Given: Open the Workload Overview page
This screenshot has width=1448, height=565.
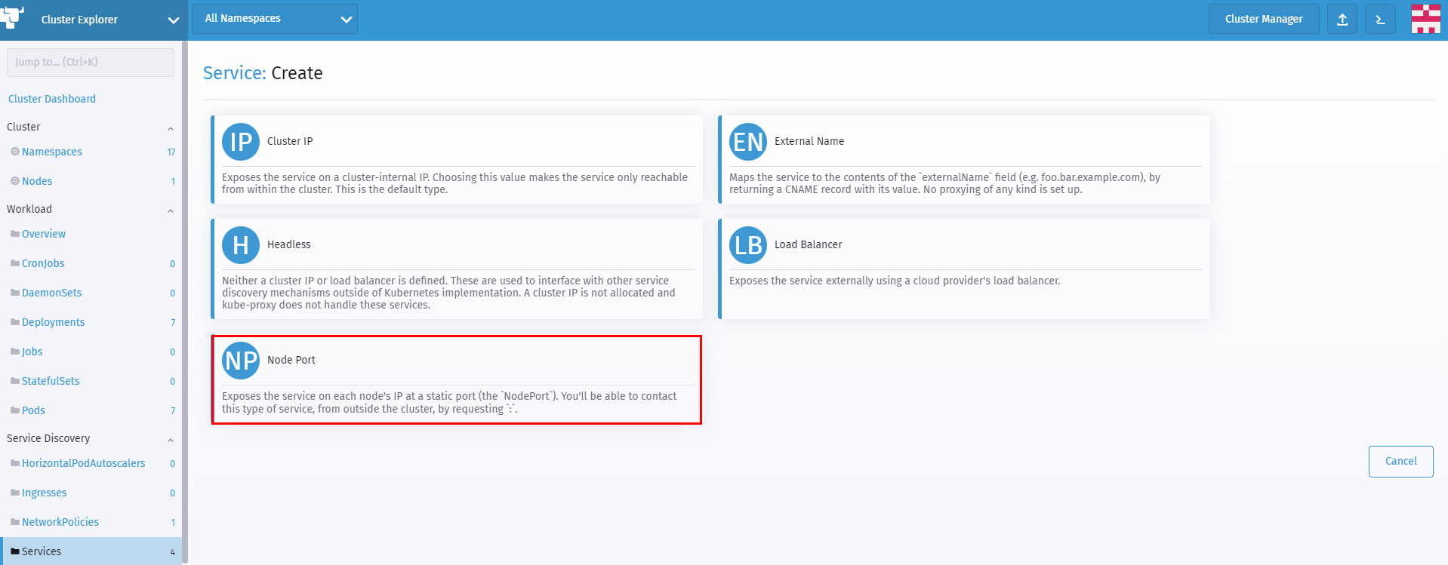Looking at the screenshot, I should pyautogui.click(x=44, y=234).
